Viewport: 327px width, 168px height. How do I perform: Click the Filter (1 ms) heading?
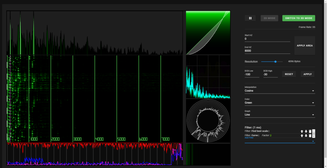[253, 128]
